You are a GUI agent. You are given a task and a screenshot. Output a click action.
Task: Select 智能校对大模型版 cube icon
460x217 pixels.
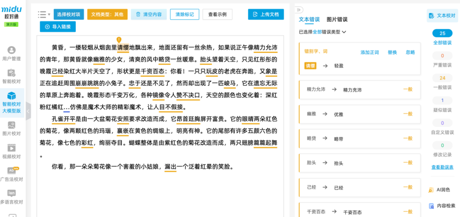(11, 96)
